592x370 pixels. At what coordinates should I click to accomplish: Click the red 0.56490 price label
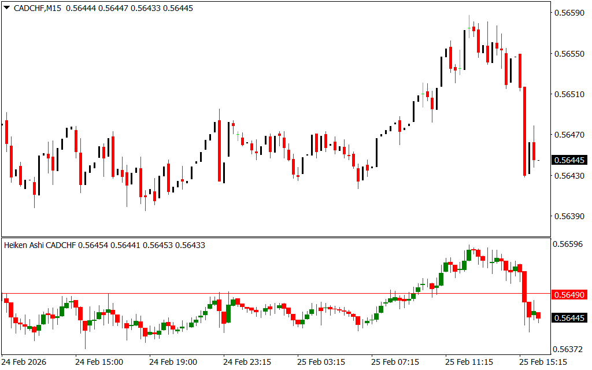point(569,295)
